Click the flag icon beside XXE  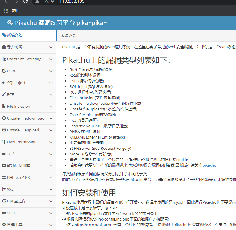point(4,189)
